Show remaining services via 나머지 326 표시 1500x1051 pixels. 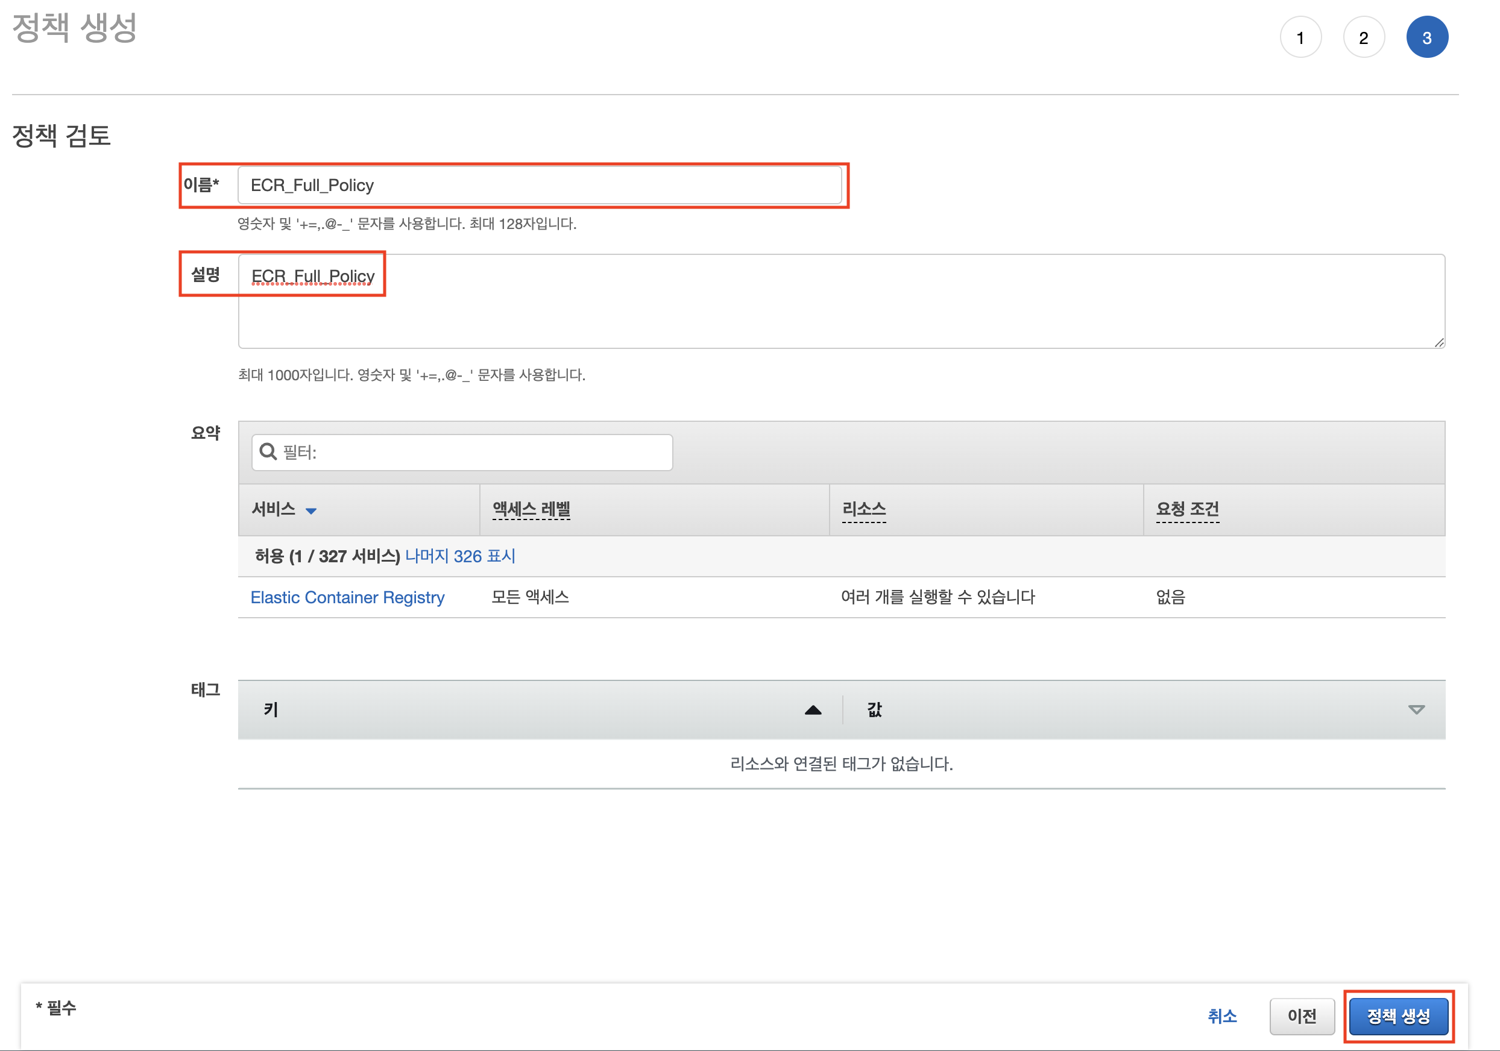460,556
